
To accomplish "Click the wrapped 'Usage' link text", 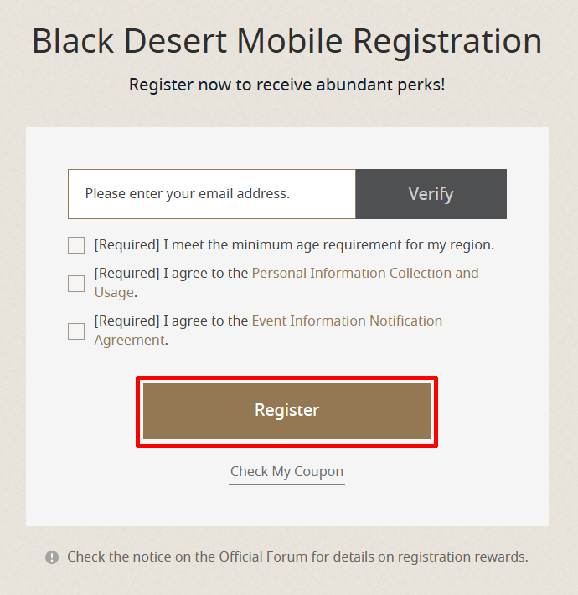I will (x=114, y=293).
